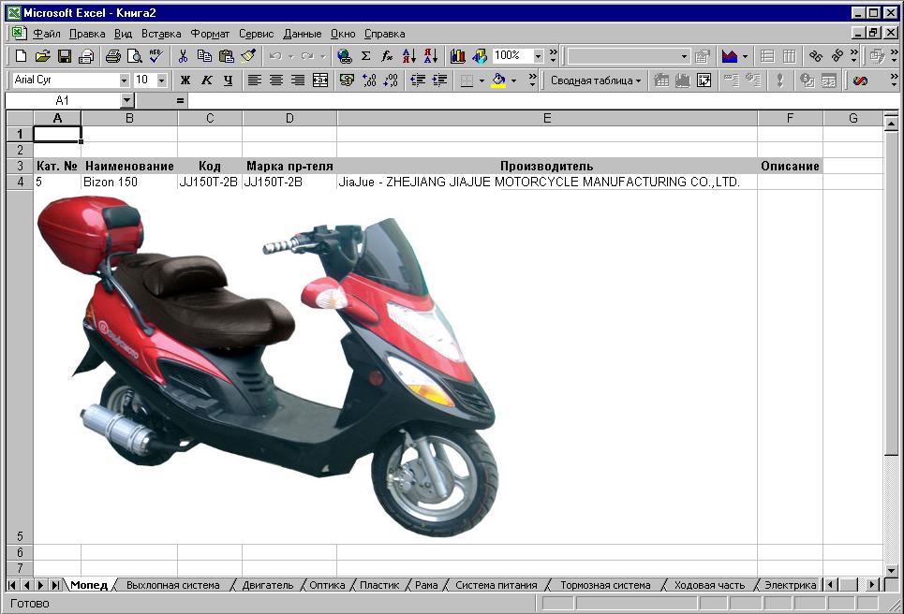The width and height of the screenshot is (904, 614).
Task: Run the spelling check icon
Action: coord(156,56)
